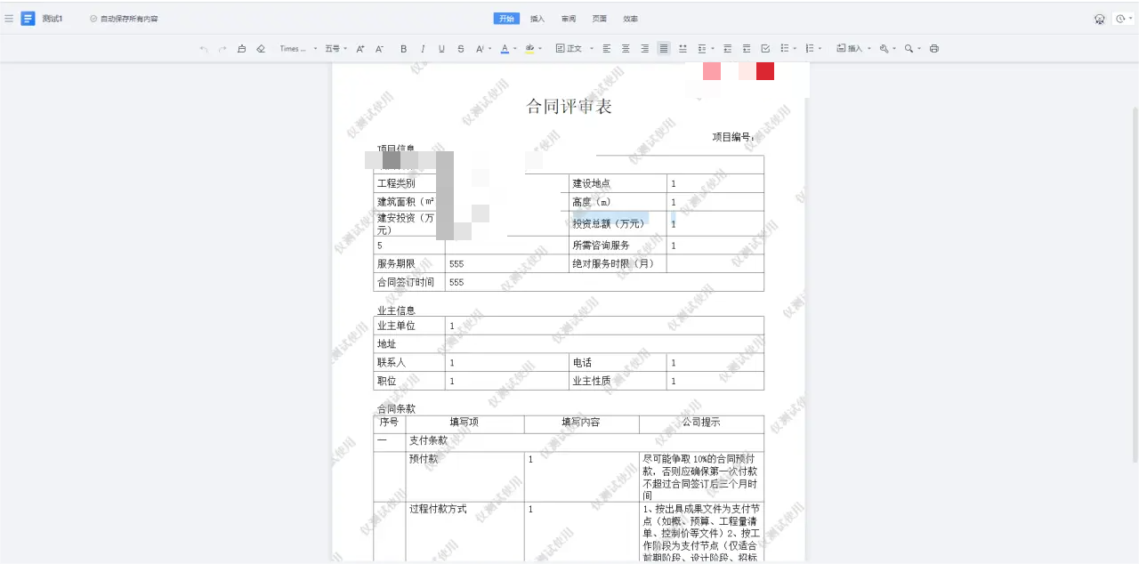Expand the line spacing dropdown arrow
Viewport: 1139px width, 564px height.
click(x=713, y=49)
